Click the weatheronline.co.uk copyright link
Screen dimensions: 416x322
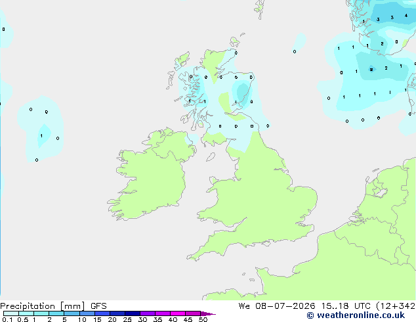[356, 315]
